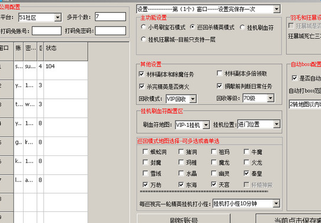The image size is (321, 223).
Task: Select account cell starting with t...
Action: [19, 108]
